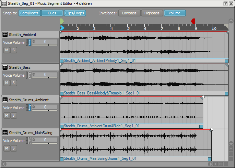This screenshot has width=235, height=168.
Task: Click Stealth_Drums_Ambient volume link indicator
Action: click(x=27, y=108)
